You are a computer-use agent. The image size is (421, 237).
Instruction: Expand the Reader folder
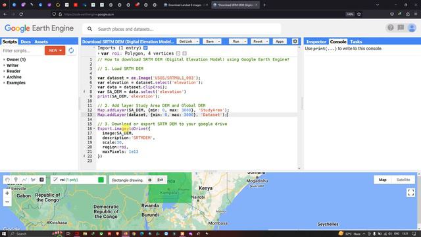(4, 71)
